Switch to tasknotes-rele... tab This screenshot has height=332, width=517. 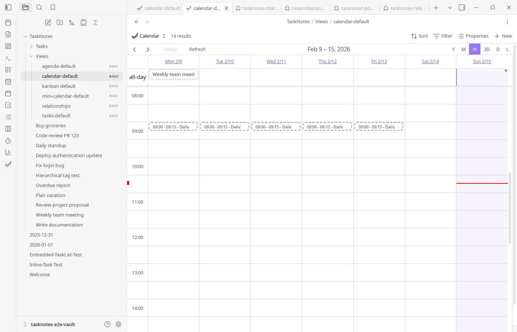405,8
